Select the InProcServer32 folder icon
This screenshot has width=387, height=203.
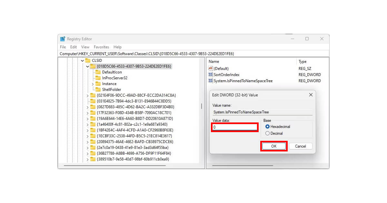(98, 78)
